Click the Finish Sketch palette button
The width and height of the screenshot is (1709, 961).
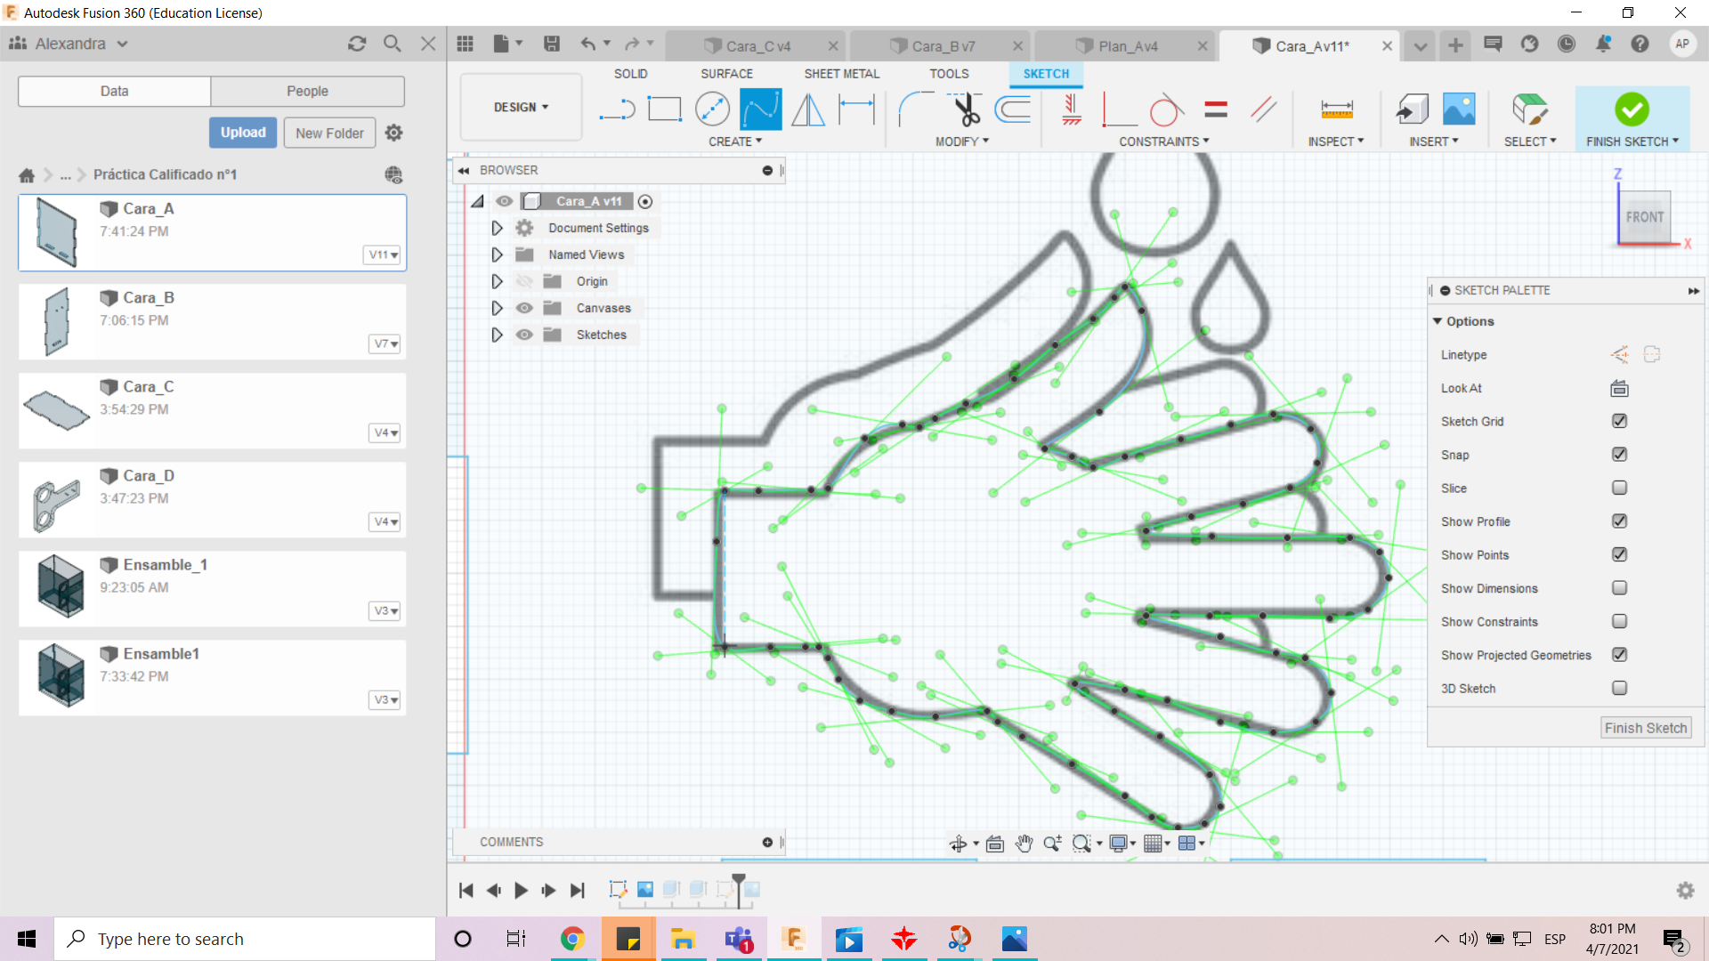[x=1645, y=728]
